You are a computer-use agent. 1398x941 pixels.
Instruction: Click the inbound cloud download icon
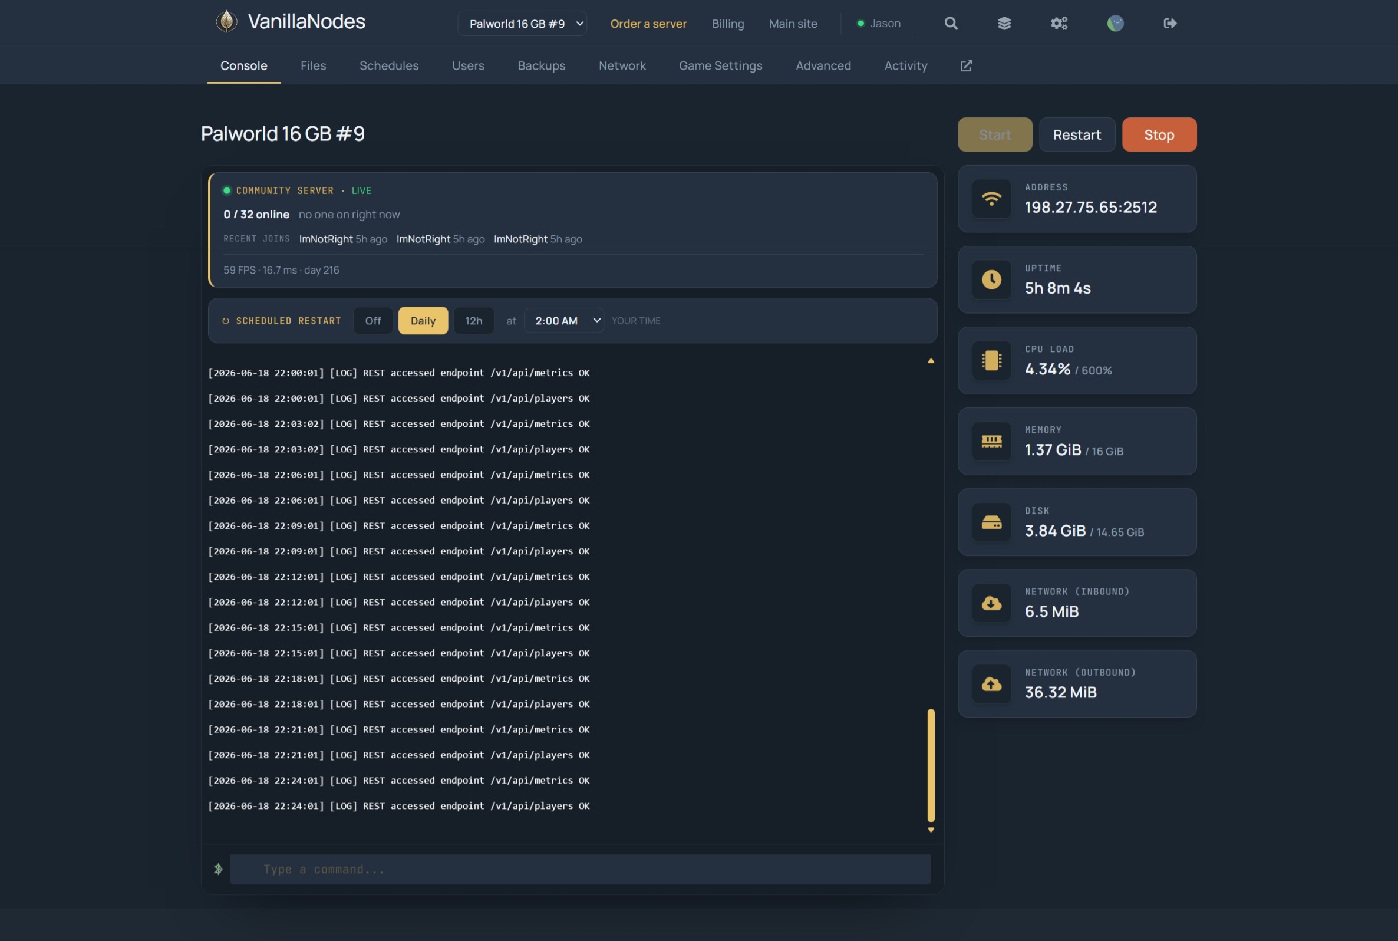pyautogui.click(x=991, y=603)
